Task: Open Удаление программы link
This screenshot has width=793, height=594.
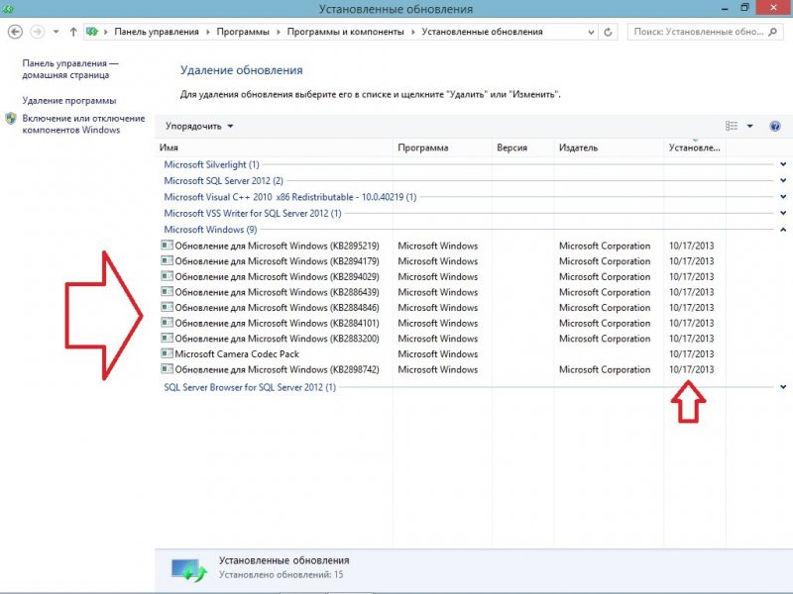Action: click(69, 101)
